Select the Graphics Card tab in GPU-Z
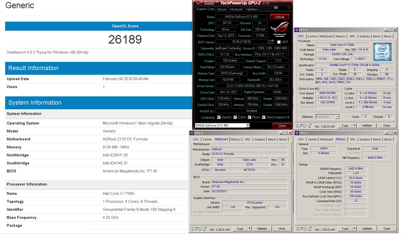The image size is (401, 234). [205, 9]
